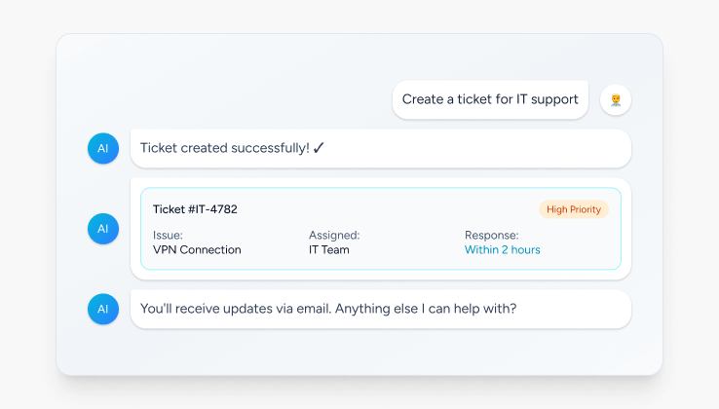The width and height of the screenshot is (719, 409).
Task: Click the 'Within 2 hours' response link
Action: pos(502,250)
